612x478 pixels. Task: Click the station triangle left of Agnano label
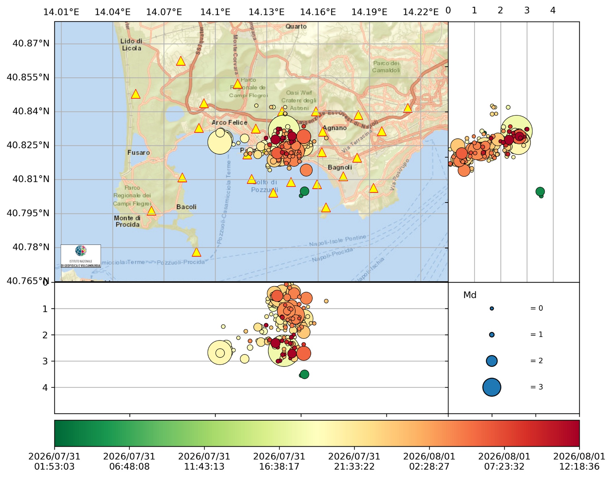click(323, 132)
